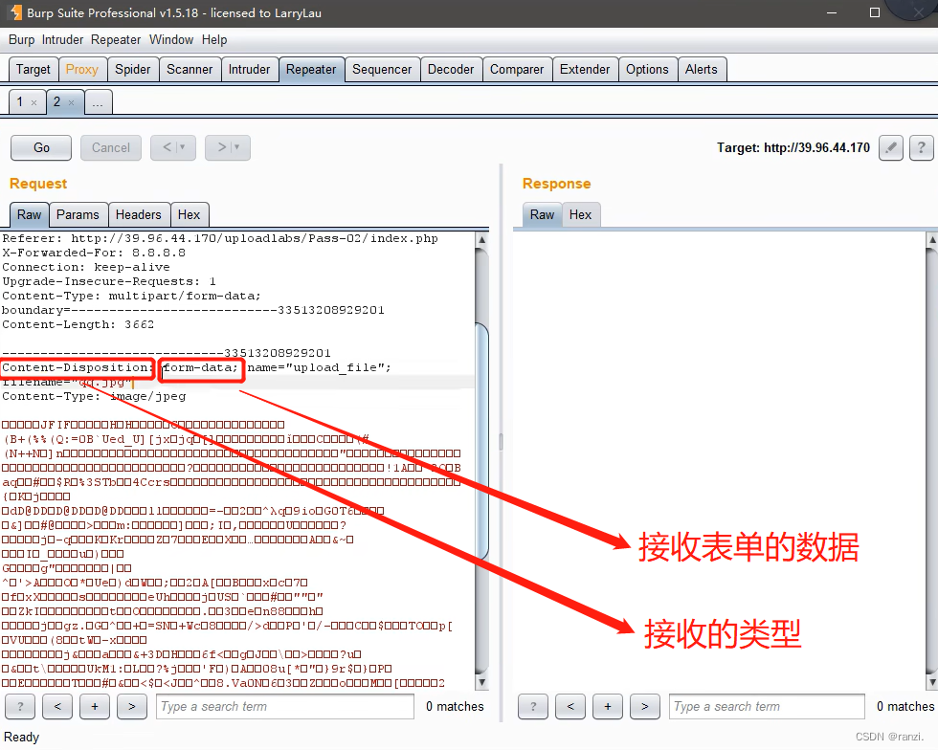Screen dimensions: 938x750
Task: Click the plus button in request search bar
Action: (95, 706)
